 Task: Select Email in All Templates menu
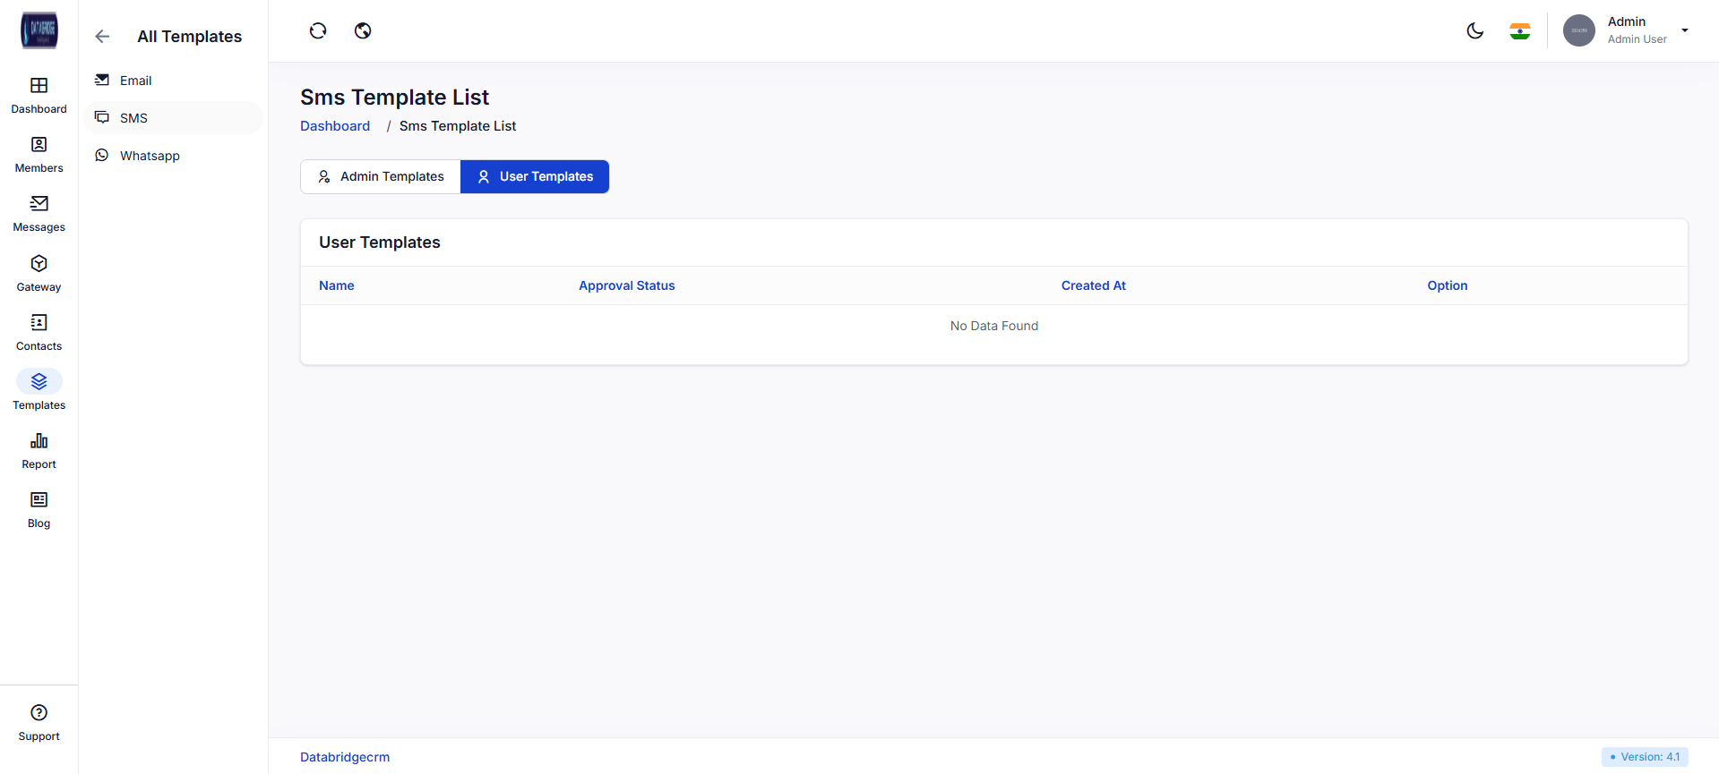(135, 81)
